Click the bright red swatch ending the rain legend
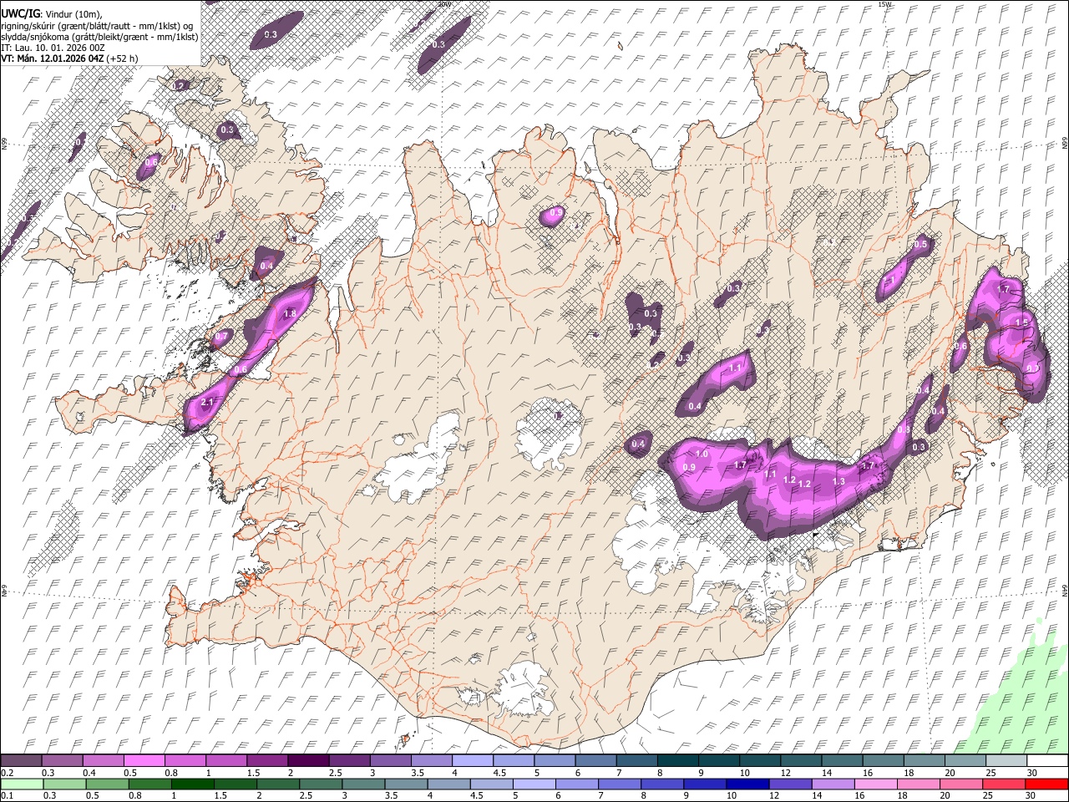 pyautogui.click(x=1047, y=783)
